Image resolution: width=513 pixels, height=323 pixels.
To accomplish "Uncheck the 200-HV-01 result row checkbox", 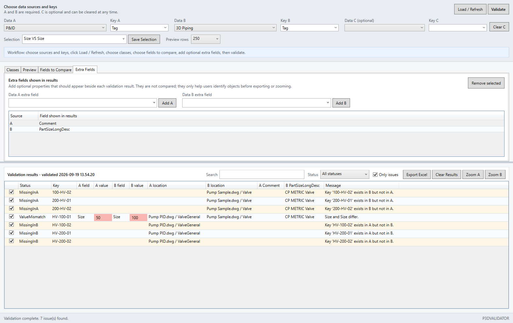I will pos(11,200).
